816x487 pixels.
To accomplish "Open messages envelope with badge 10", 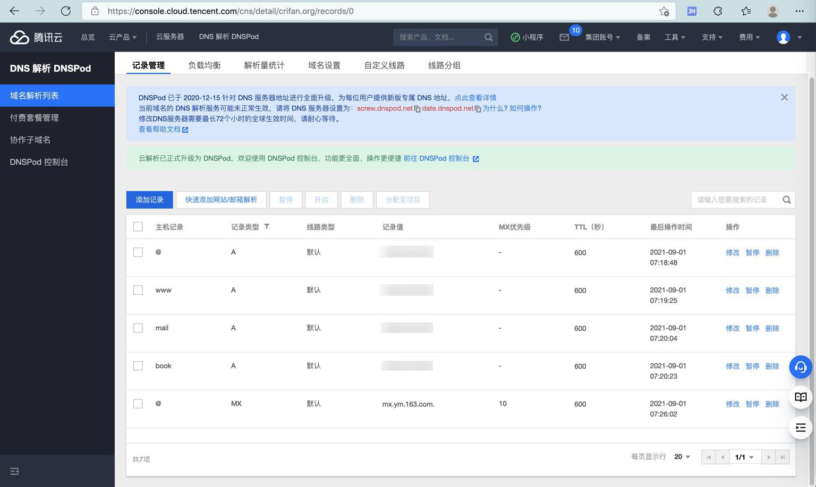I will [564, 37].
